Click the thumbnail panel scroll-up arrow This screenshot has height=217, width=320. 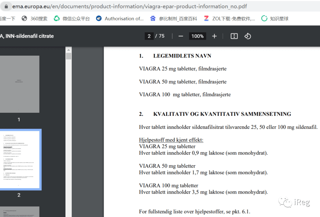click(x=68, y=50)
